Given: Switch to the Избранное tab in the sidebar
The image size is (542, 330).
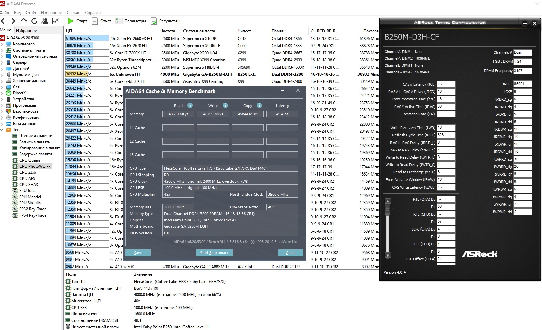Looking at the screenshot, I should pos(26,31).
